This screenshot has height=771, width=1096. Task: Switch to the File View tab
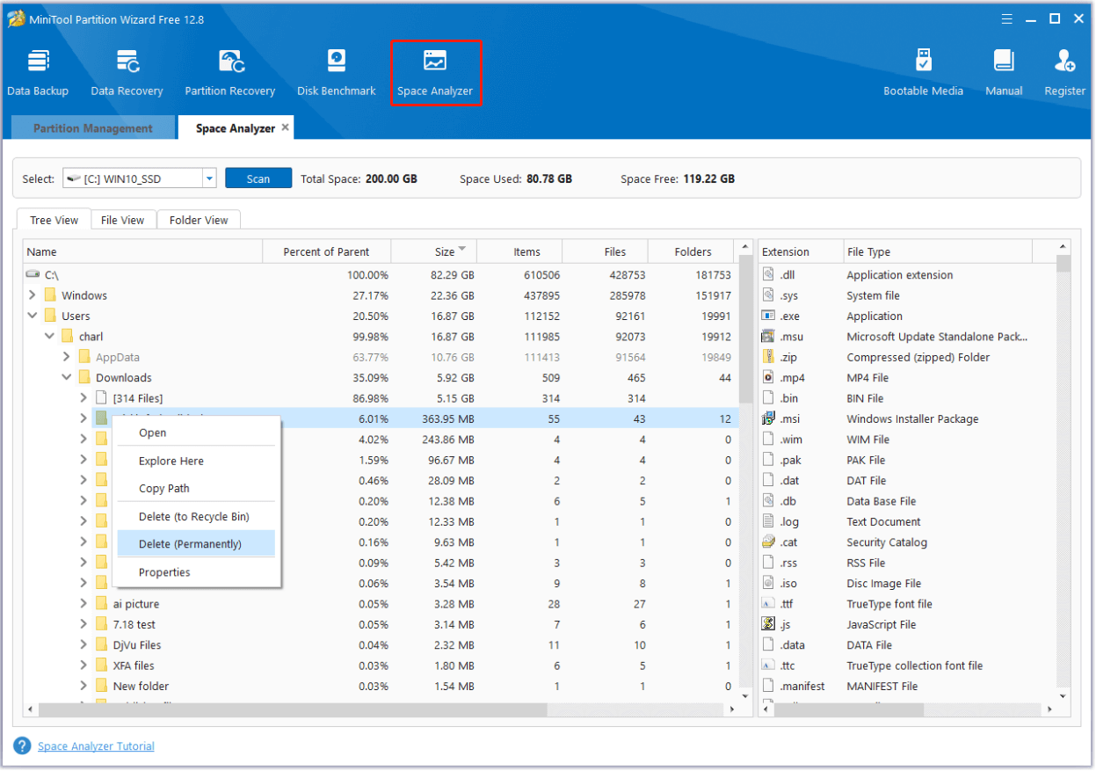[122, 220]
